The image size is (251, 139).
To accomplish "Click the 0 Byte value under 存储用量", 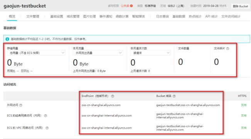I will click(15, 63).
